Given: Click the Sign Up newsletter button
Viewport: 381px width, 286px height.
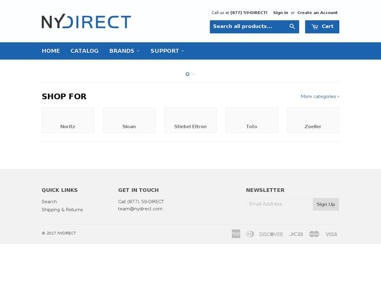Looking at the screenshot, I should tap(326, 204).
